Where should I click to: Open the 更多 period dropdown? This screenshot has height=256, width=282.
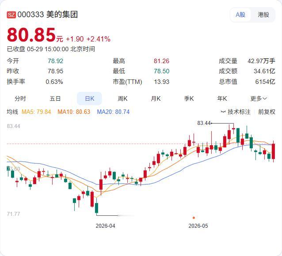coord(259,98)
